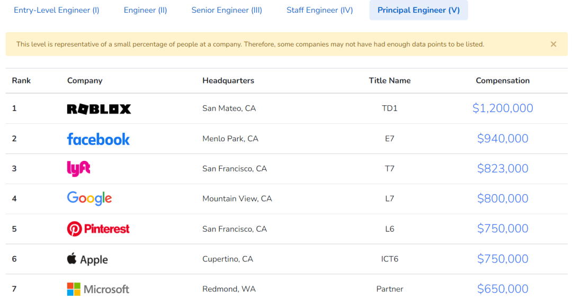Select the TD1 title cell
The height and width of the screenshot is (301, 572).
390,108
